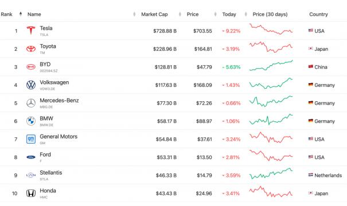This screenshot has width=347, height=206.
Task: Click the General Motors gm logo
Action: [31, 139]
